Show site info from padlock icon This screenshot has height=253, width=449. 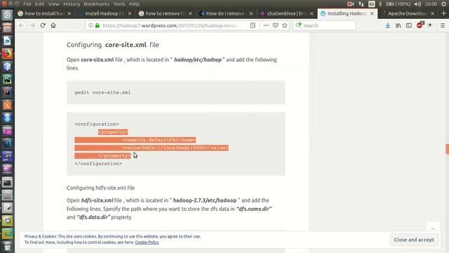(98, 25)
